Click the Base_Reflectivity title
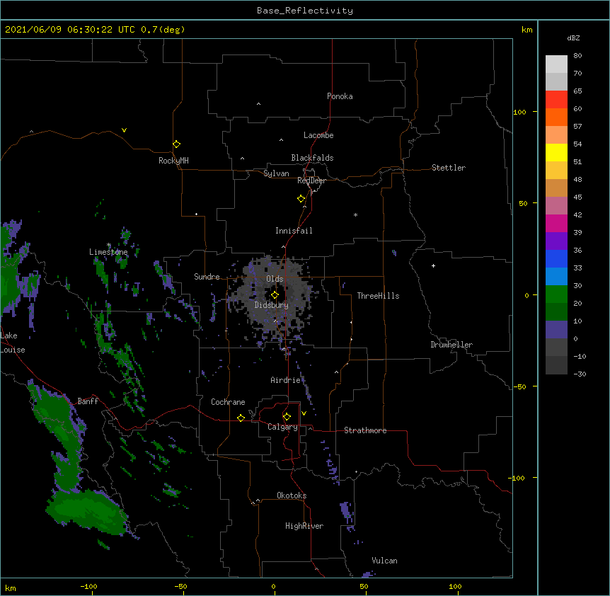The width and height of the screenshot is (610, 596). click(305, 11)
